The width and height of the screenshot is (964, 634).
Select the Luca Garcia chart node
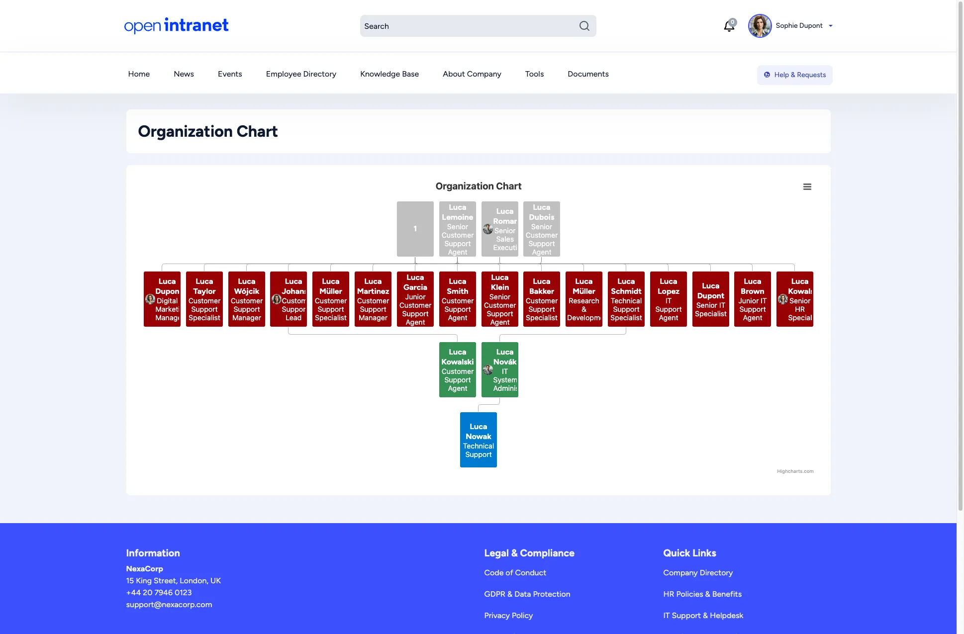pos(415,299)
